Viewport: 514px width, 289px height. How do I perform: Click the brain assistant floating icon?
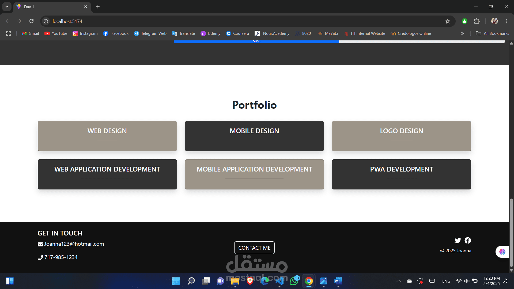(502, 252)
